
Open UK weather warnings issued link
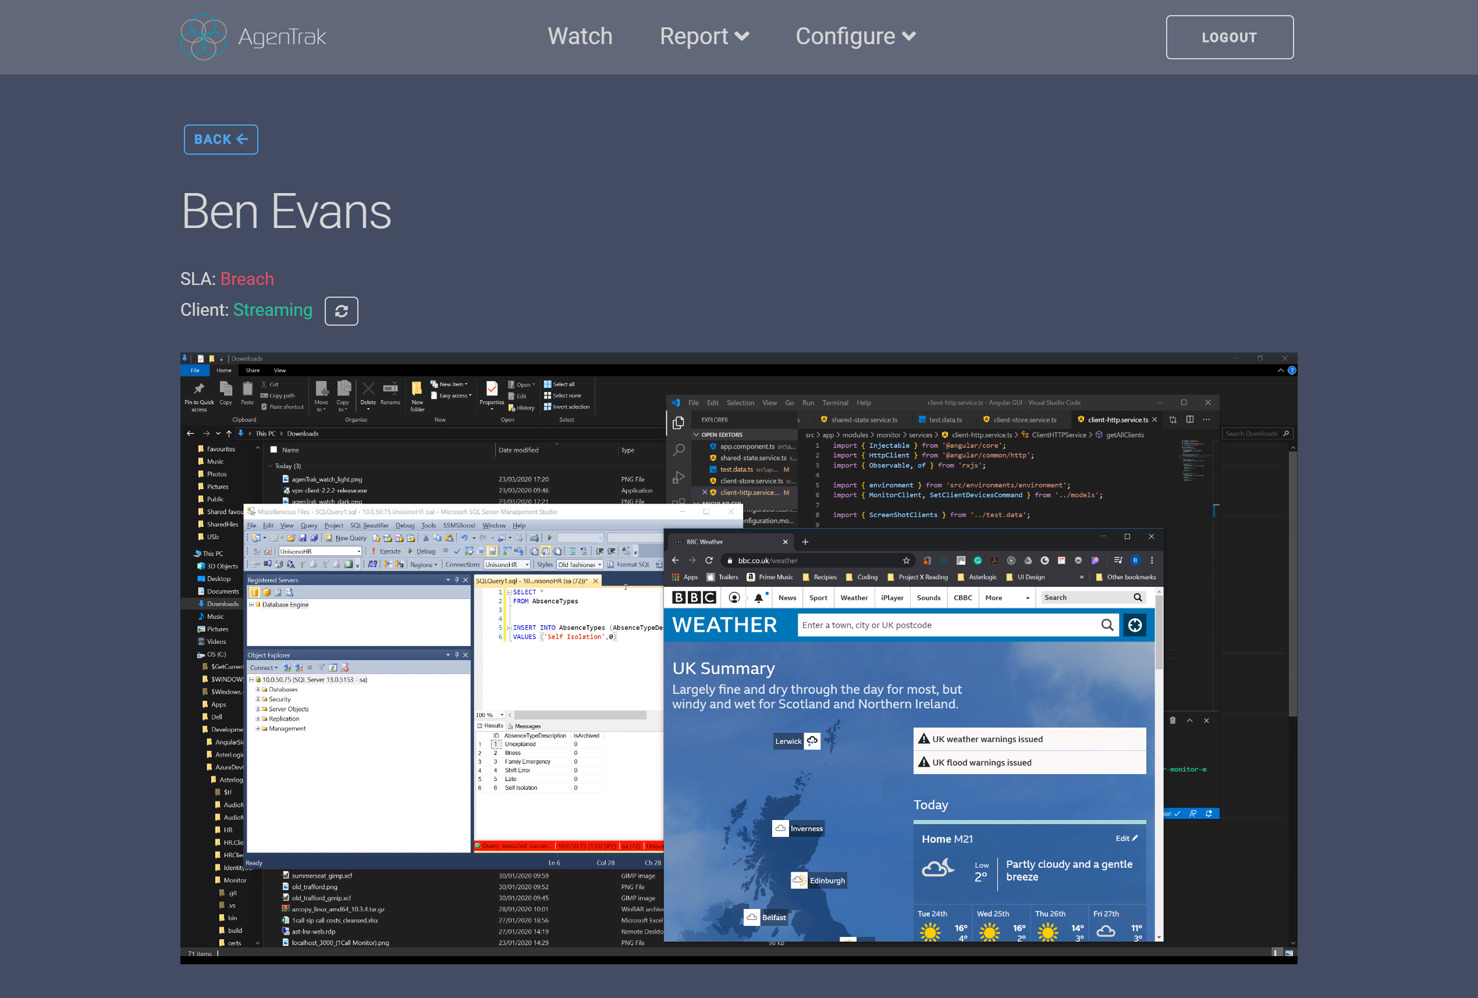coord(987,739)
